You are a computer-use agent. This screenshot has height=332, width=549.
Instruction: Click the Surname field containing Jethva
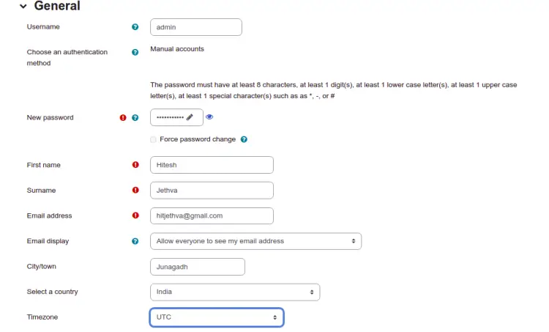212,191
